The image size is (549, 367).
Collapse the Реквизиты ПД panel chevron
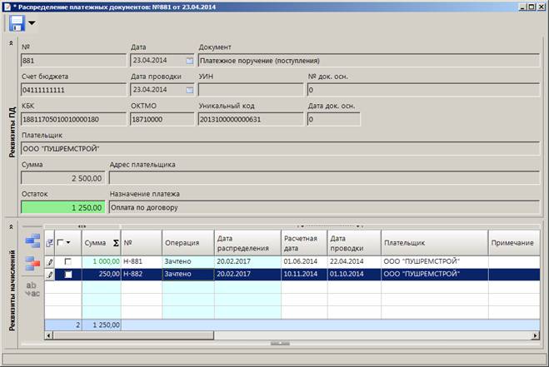click(x=11, y=43)
